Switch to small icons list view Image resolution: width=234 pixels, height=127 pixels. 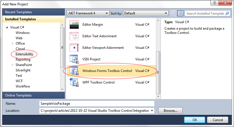point(174,13)
